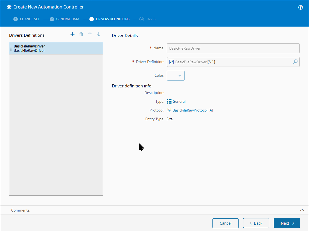Proceed with the Next button

pyautogui.click(x=287, y=223)
